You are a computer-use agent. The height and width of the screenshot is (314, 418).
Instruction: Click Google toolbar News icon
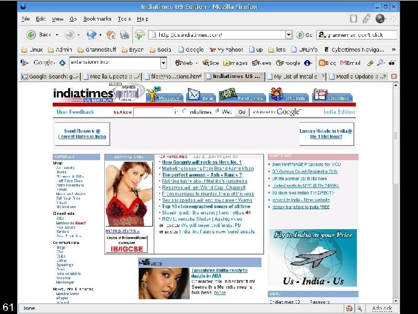tap(255, 63)
